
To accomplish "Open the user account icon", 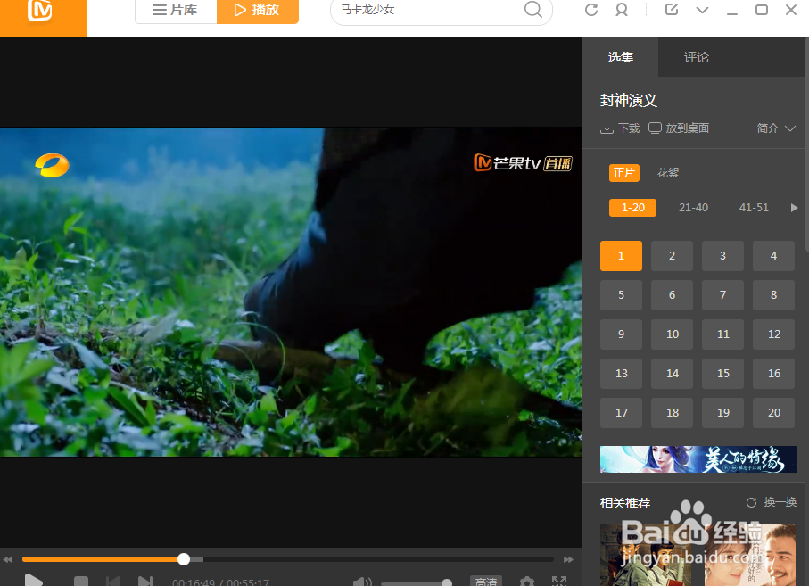I will [622, 10].
